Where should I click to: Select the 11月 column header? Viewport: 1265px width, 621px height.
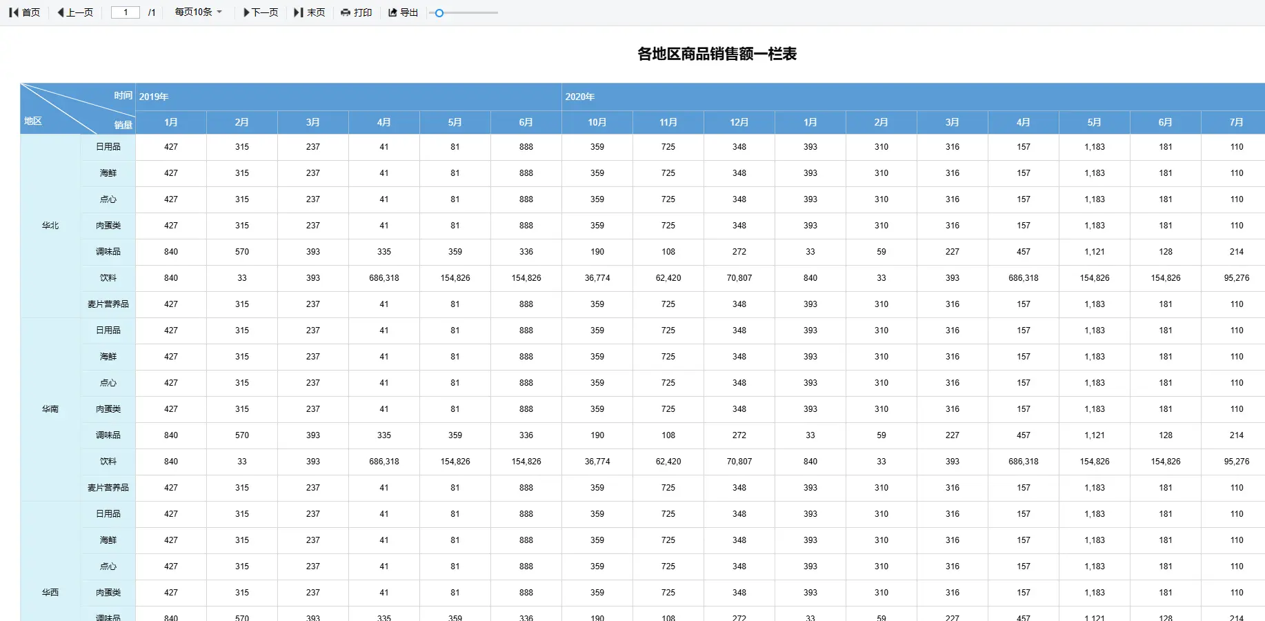[x=668, y=122]
